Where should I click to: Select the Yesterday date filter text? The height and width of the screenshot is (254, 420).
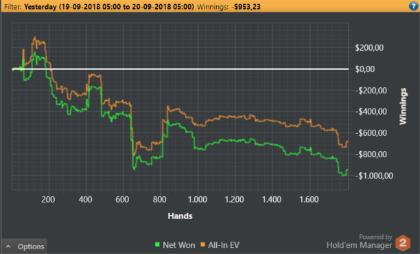(109, 7)
